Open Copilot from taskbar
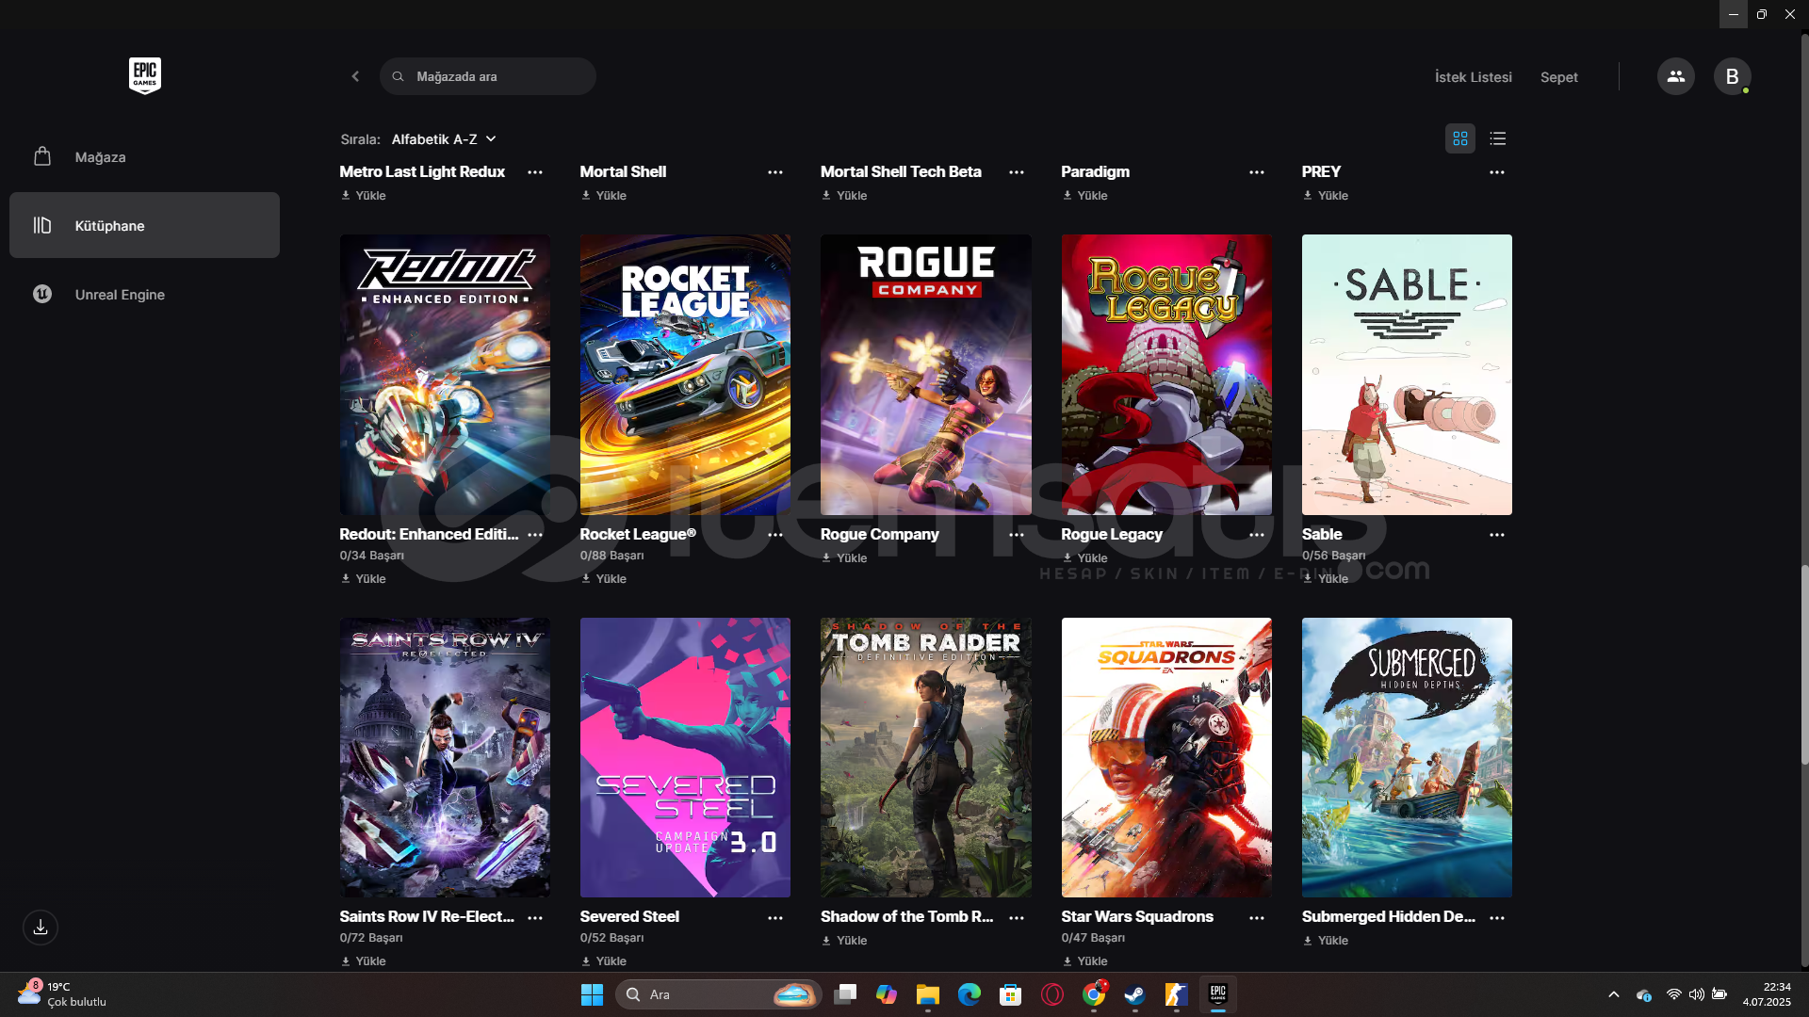The width and height of the screenshot is (1809, 1017). [x=887, y=994]
